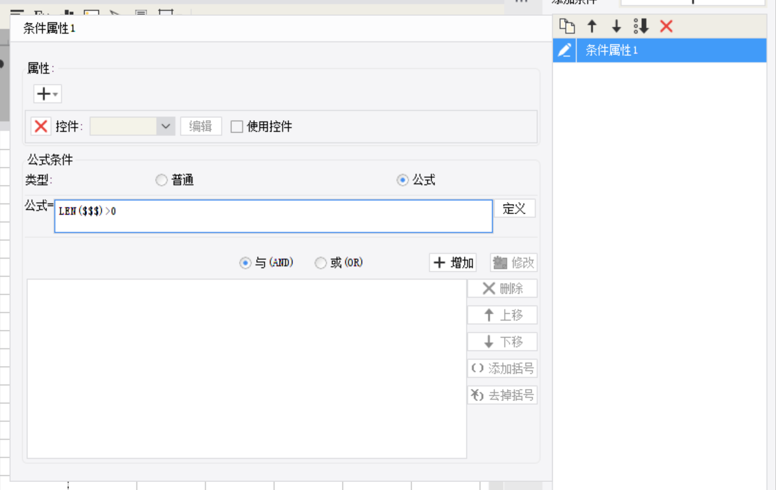The image size is (776, 490).
Task: Click the 编辑 button beside widget dropdown
Action: click(x=201, y=126)
